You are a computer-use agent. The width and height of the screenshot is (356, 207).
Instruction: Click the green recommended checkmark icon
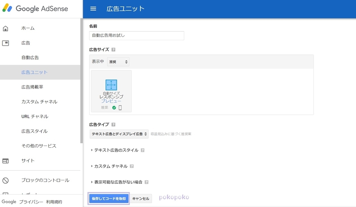coord(114,108)
